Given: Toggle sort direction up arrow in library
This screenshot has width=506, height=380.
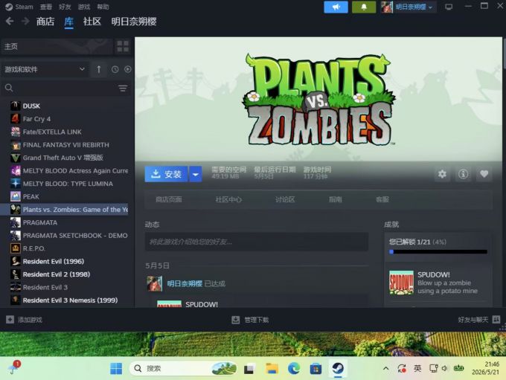Looking at the screenshot, I should [99, 69].
